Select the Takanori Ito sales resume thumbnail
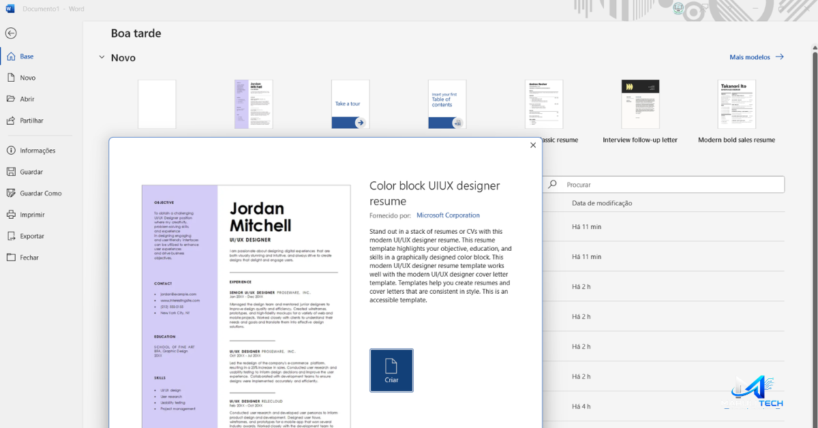Screen dimensions: 818x428 click(737, 104)
